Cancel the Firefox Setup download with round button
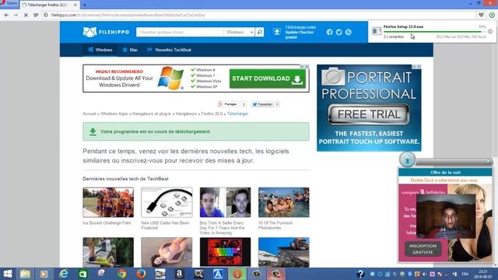Viewport: 498px width, 280px height. 490,31
